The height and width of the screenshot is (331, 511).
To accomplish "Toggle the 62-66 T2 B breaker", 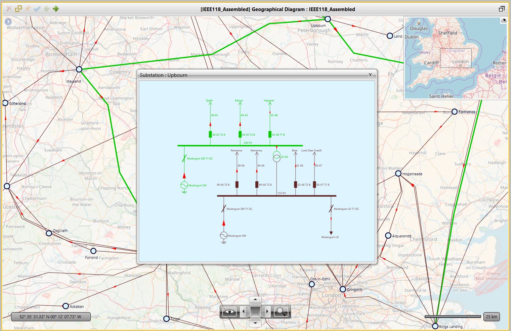I will [295, 184].
